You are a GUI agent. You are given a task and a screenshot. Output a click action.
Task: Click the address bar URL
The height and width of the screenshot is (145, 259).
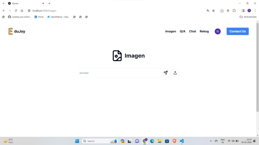(x=44, y=11)
